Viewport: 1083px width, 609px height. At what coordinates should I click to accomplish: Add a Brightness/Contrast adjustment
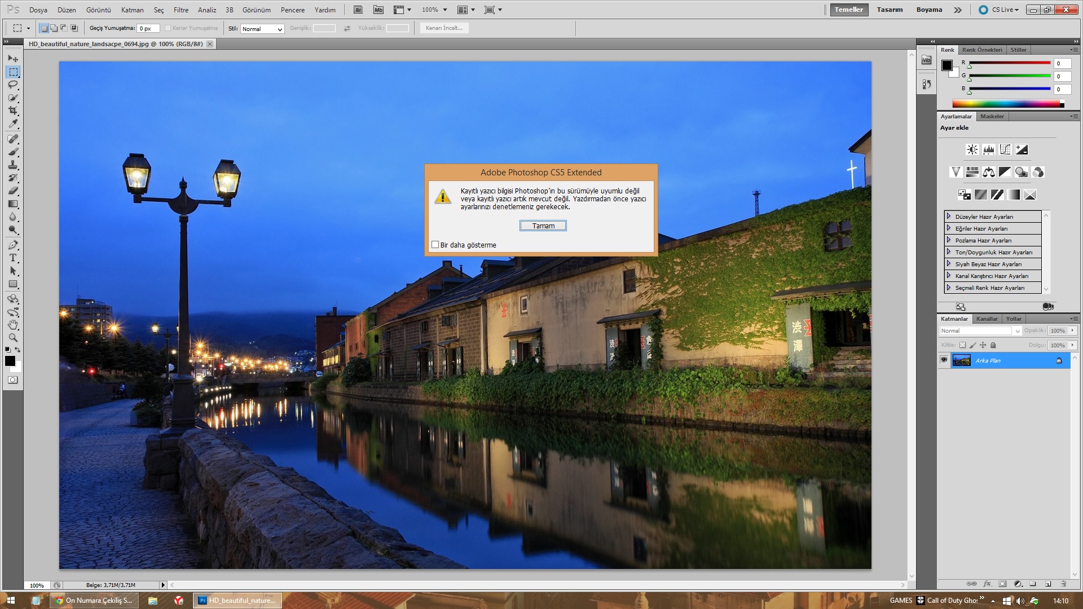point(972,149)
